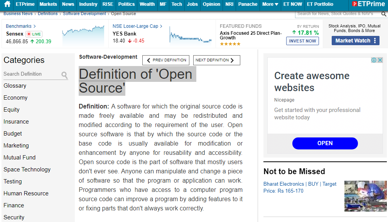Image resolution: width=388 pixels, height=222 pixels.
Task: Open the MF menu
Action: 163,4
